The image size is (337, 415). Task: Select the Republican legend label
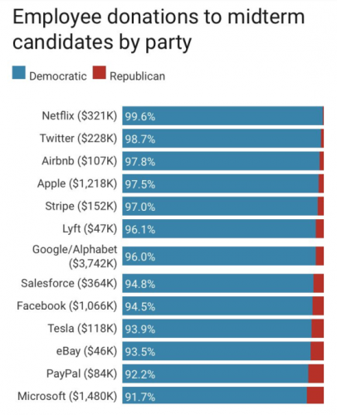point(138,76)
